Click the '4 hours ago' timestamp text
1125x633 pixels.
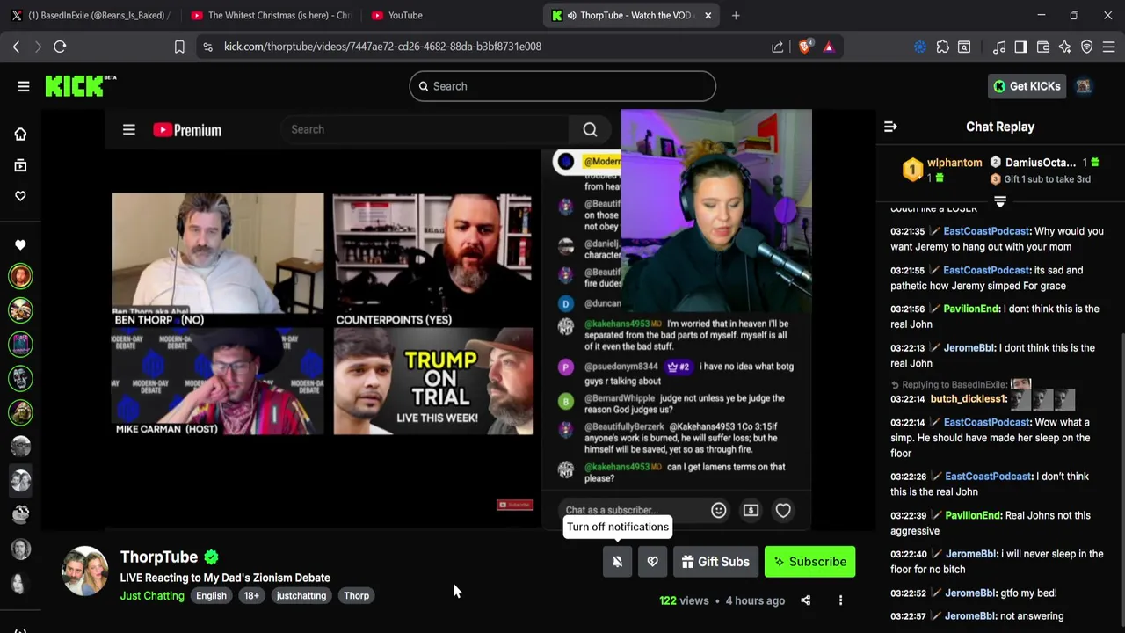point(755,600)
